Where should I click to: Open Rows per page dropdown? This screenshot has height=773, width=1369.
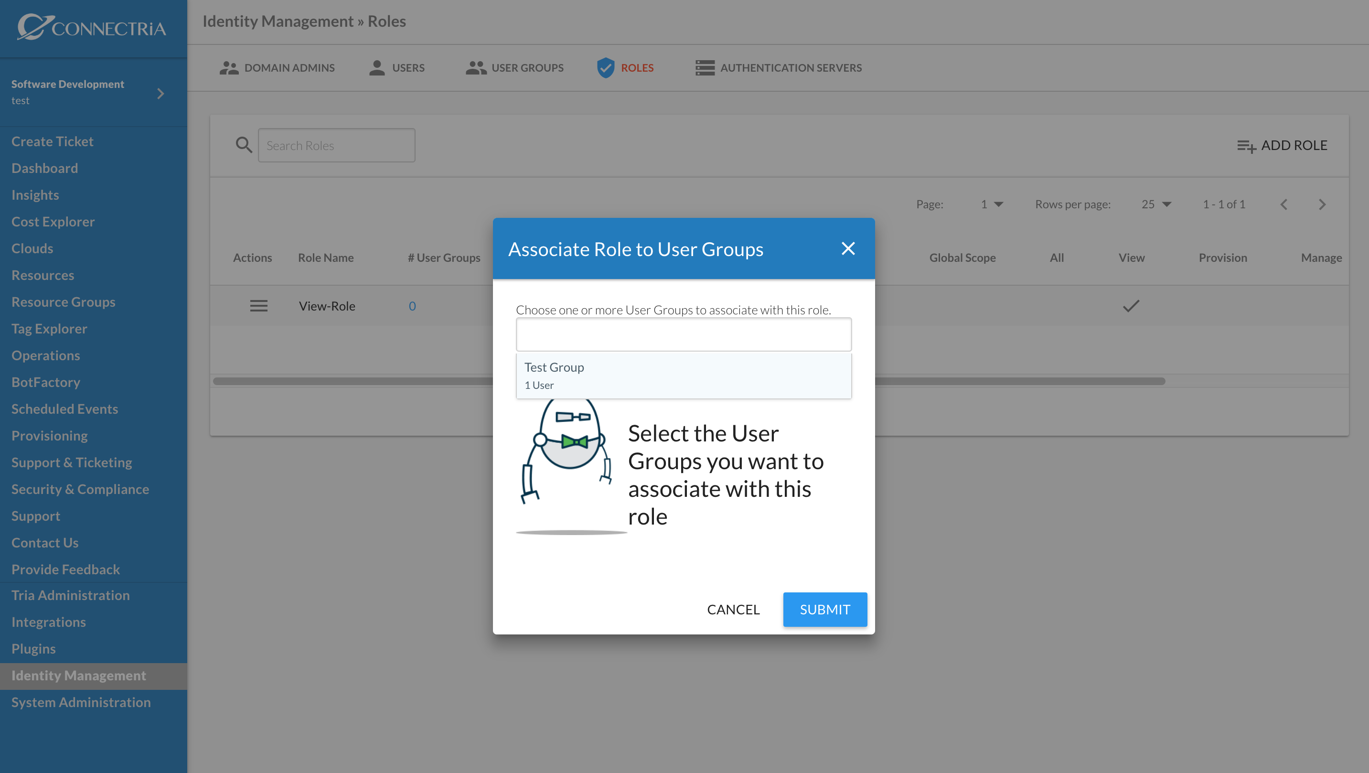click(x=1156, y=204)
